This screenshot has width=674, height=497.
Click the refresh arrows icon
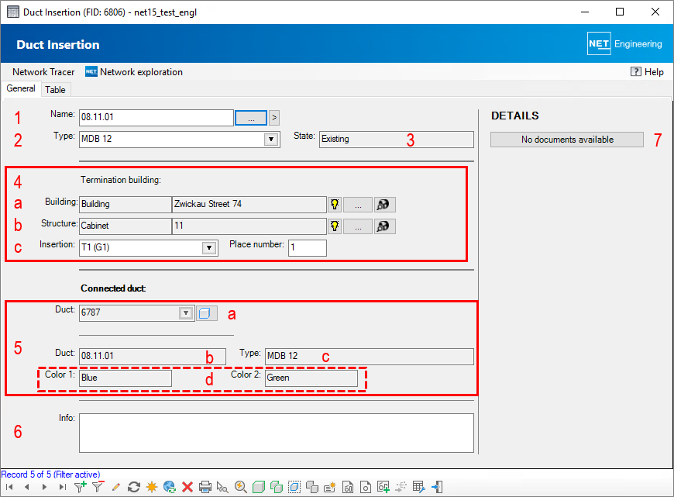(x=134, y=487)
